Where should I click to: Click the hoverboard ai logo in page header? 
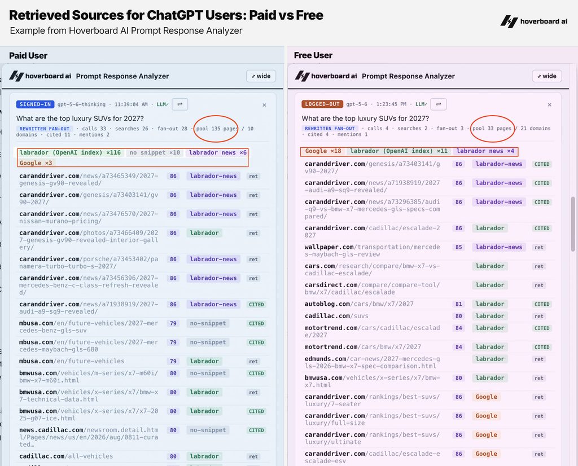point(534,21)
